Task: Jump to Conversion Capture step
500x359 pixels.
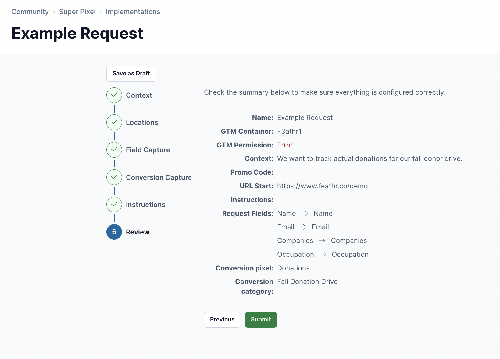Action: 159,177
